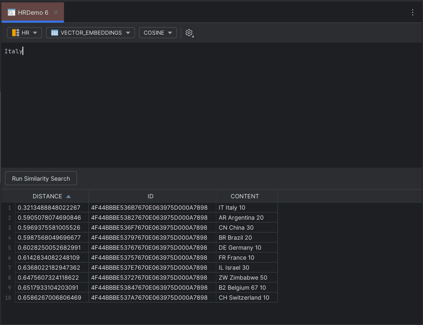423x325 pixels.
Task: Switch to the HRDemo 6 tab
Action: (33, 12)
